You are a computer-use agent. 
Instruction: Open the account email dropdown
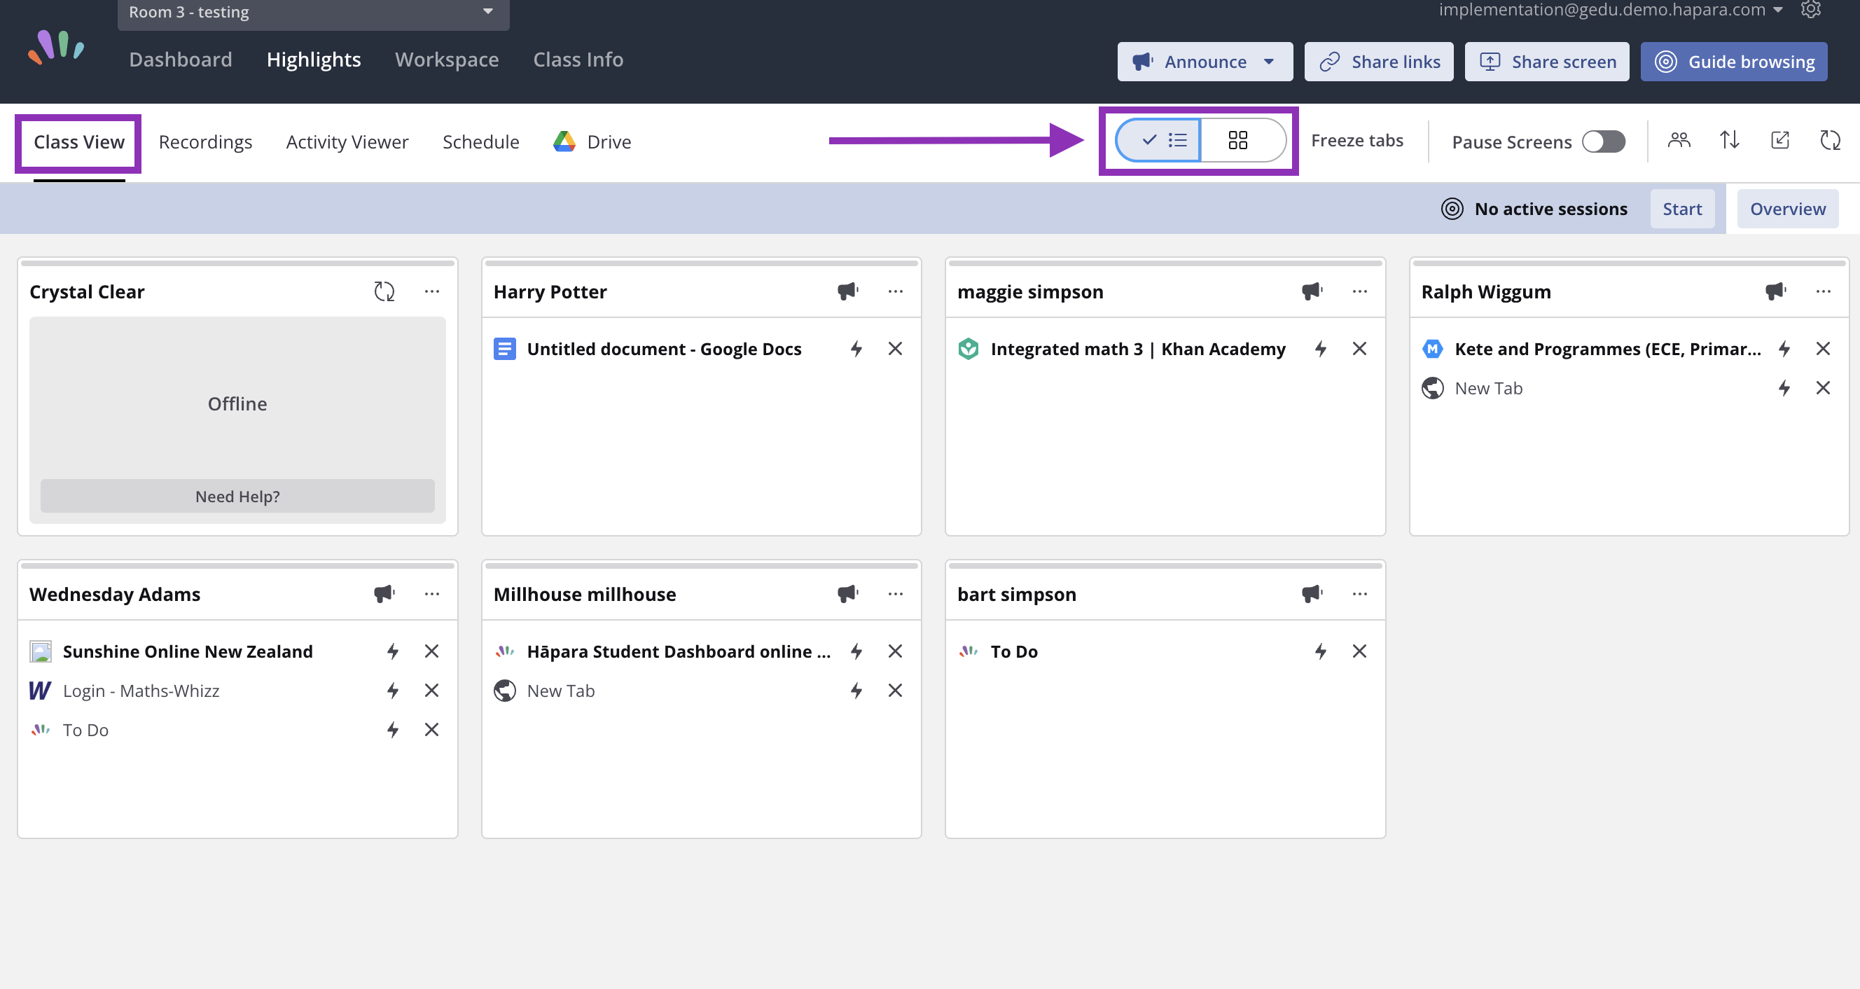pyautogui.click(x=1611, y=10)
